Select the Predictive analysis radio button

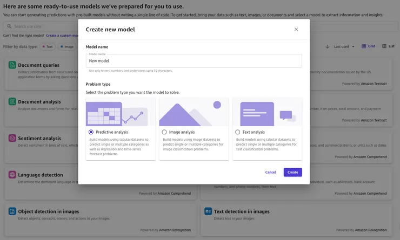click(91, 132)
